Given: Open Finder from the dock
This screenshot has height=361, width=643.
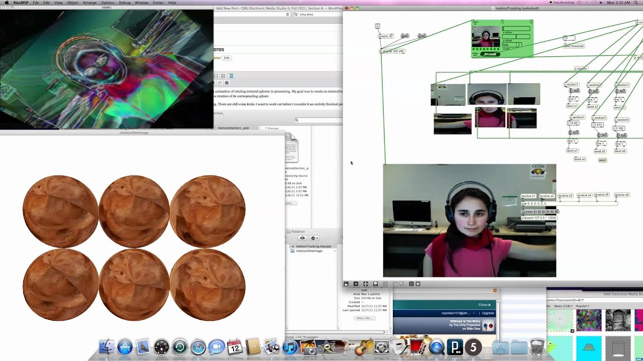Looking at the screenshot, I should click(106, 347).
